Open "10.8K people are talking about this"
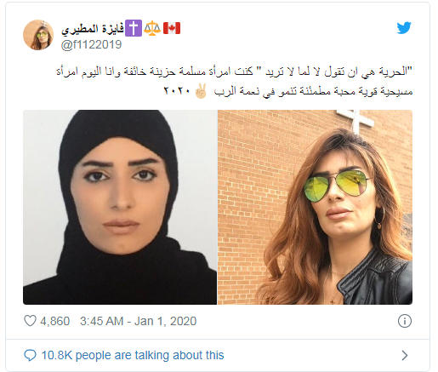This screenshot has height=372, width=438. coord(133,355)
